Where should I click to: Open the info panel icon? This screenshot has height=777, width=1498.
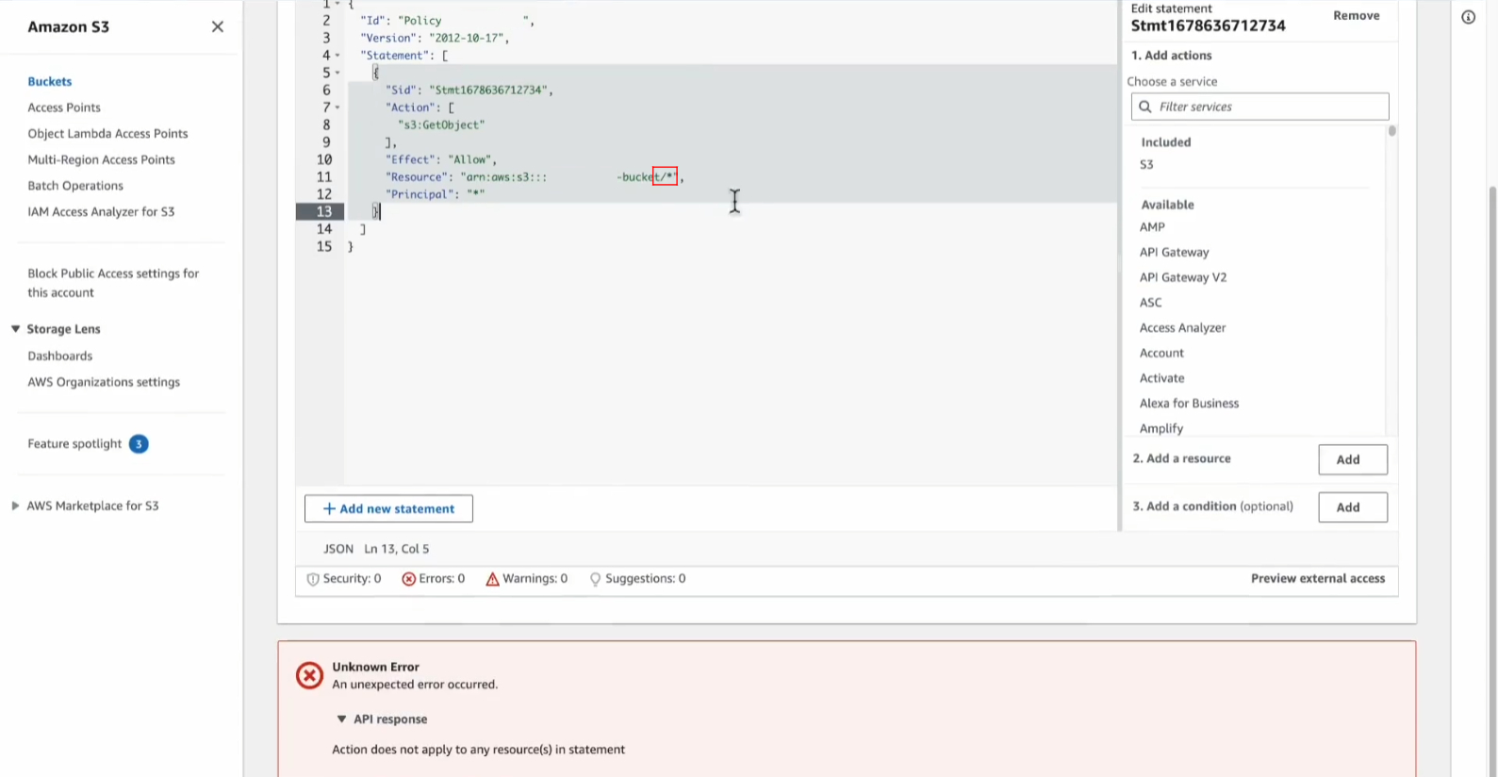(x=1468, y=17)
